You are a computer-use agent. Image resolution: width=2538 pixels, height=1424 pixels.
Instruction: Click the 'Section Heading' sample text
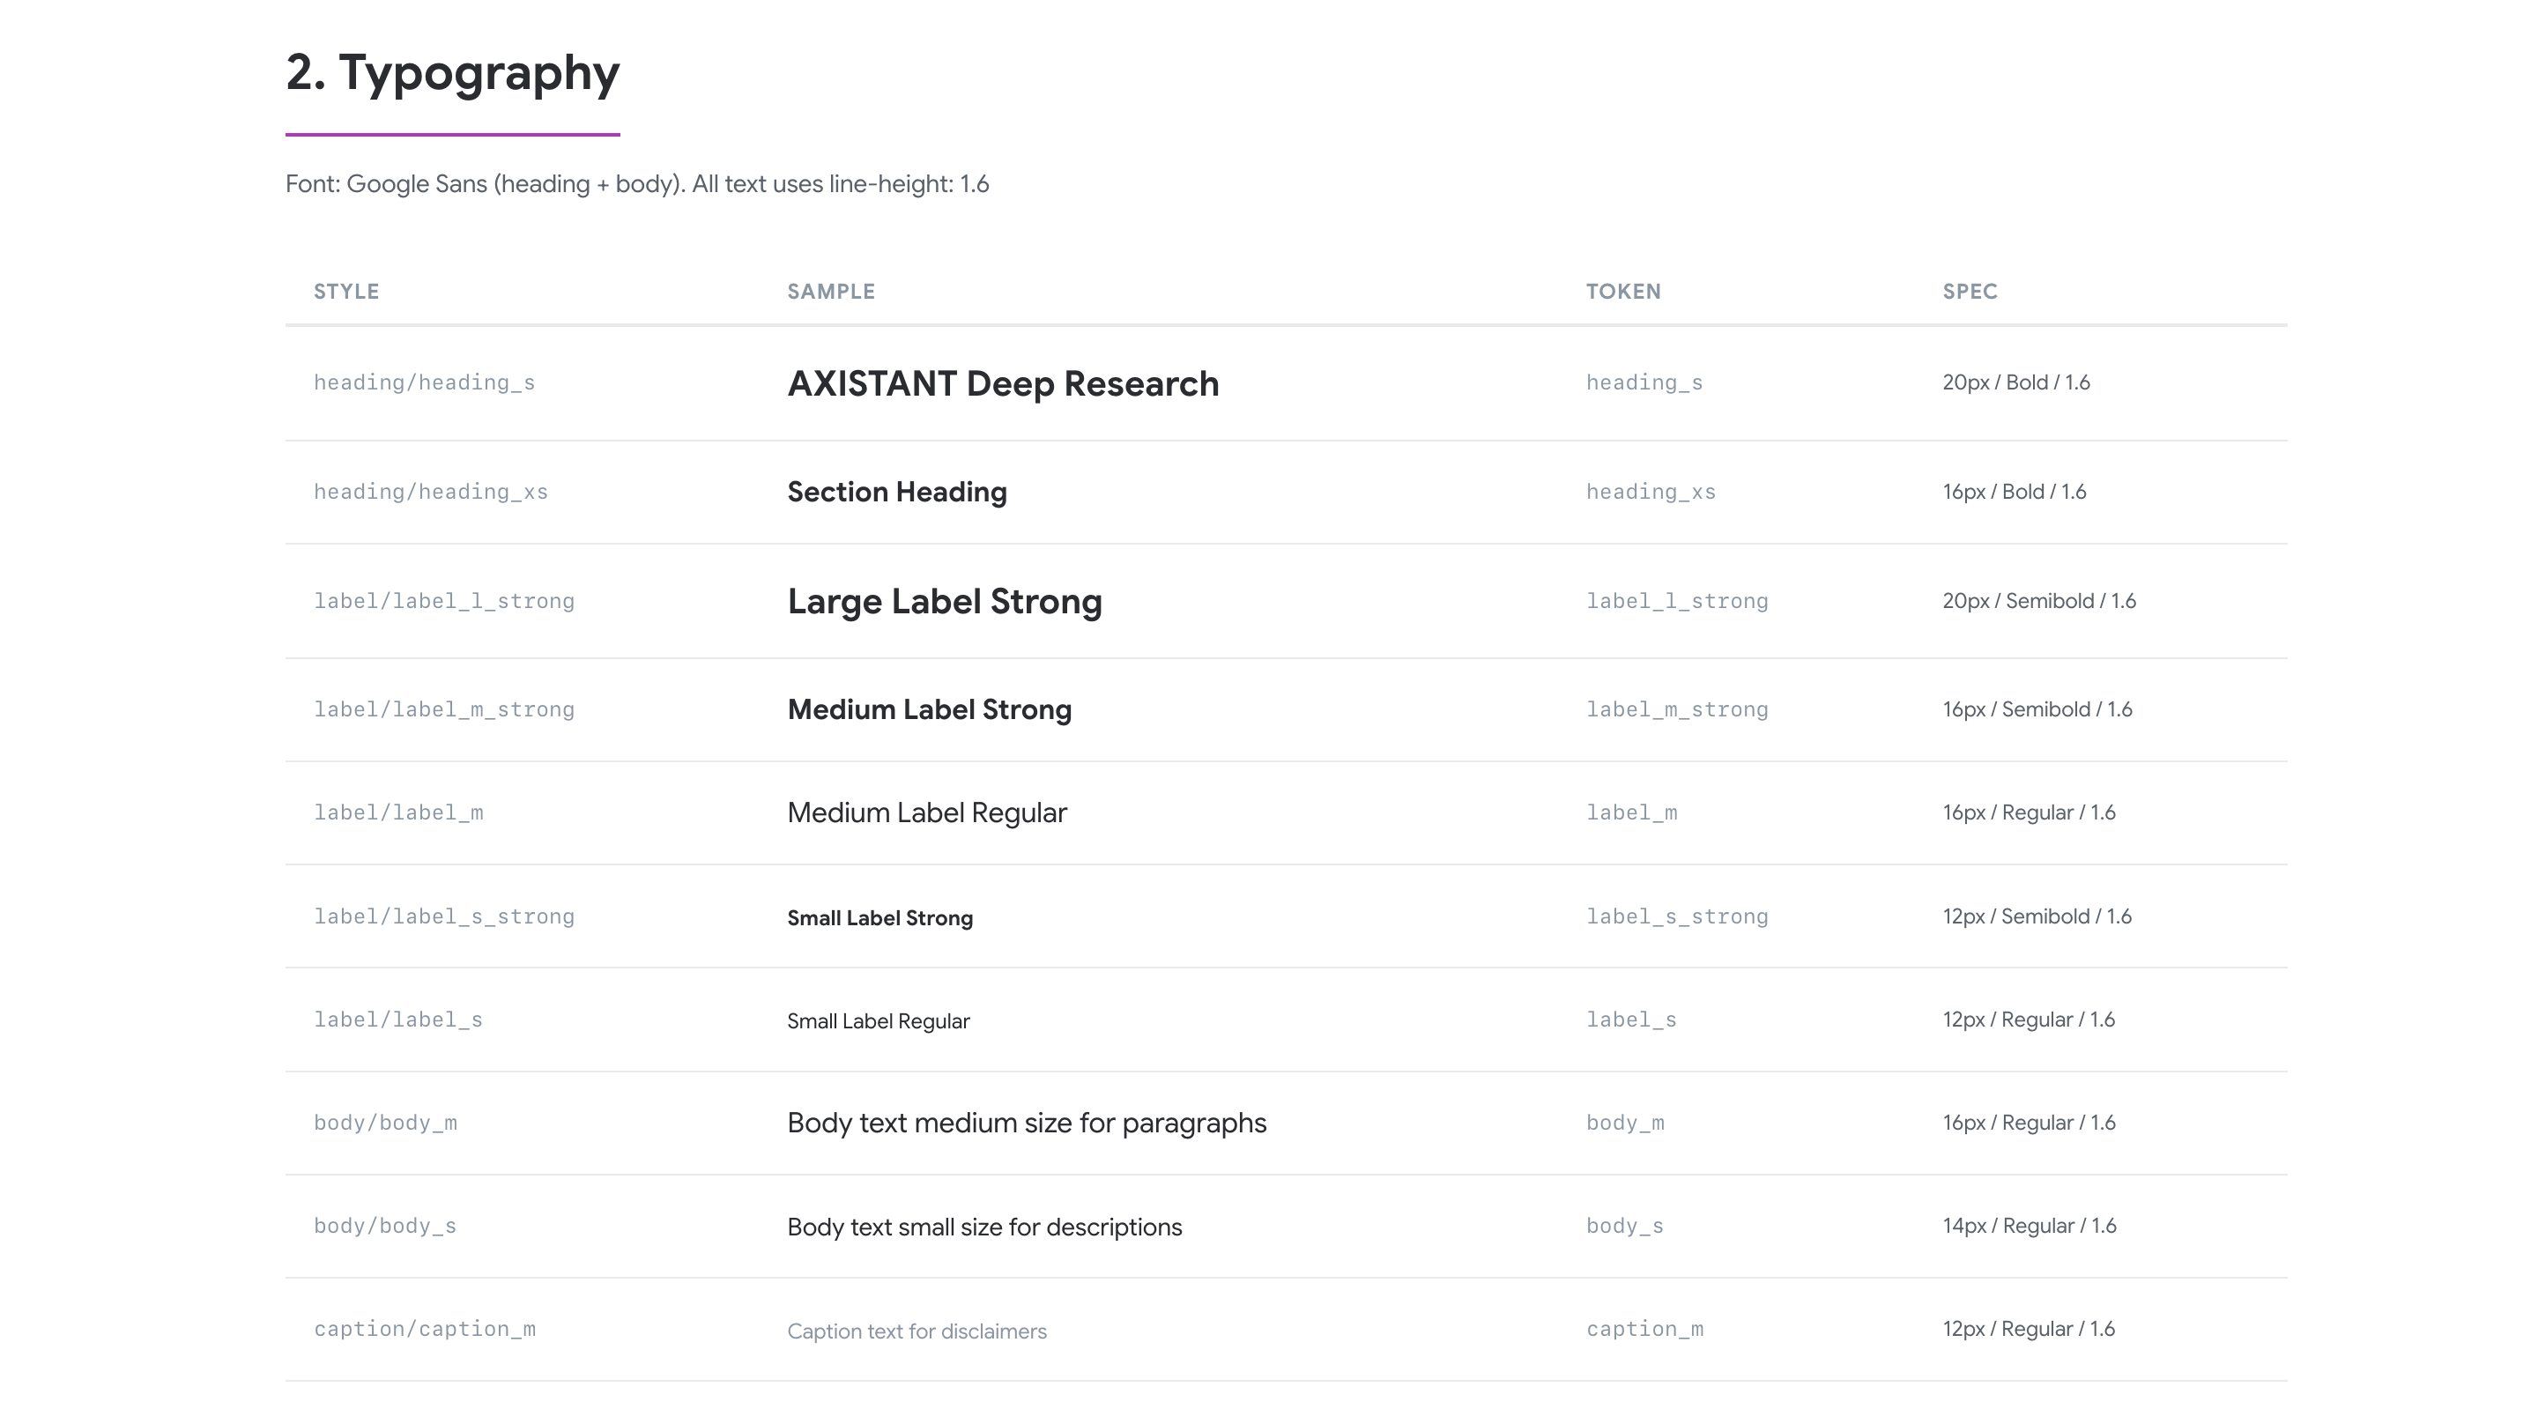896,493
